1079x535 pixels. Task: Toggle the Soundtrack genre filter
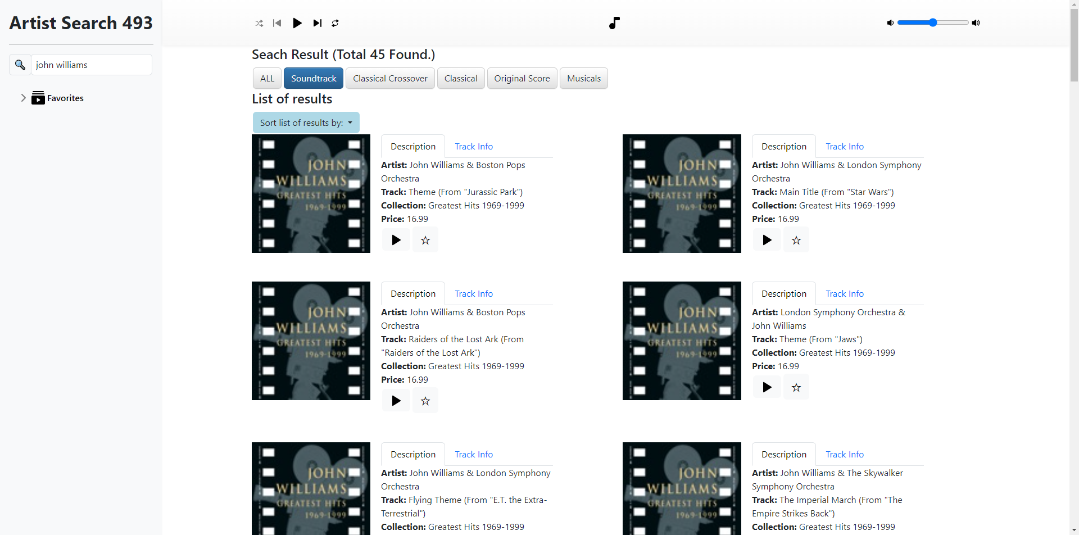tap(314, 78)
